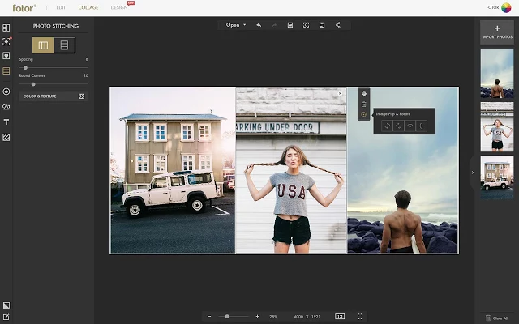519x324 pixels.
Task: Click the Fotor logo
Action: 24,8
